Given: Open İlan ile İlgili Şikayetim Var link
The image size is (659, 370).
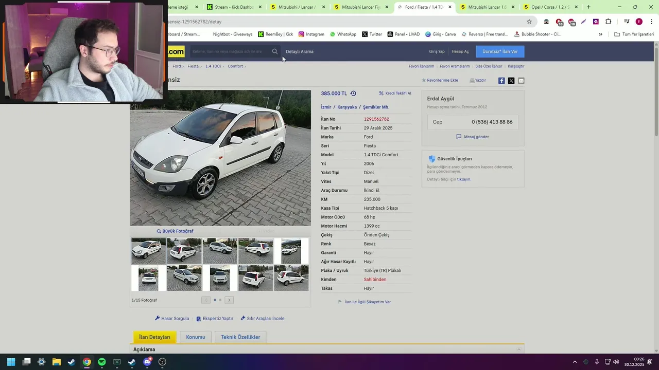Looking at the screenshot, I should coord(364,302).
